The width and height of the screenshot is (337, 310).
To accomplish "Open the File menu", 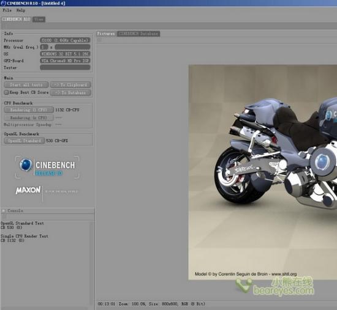I will click(7, 10).
